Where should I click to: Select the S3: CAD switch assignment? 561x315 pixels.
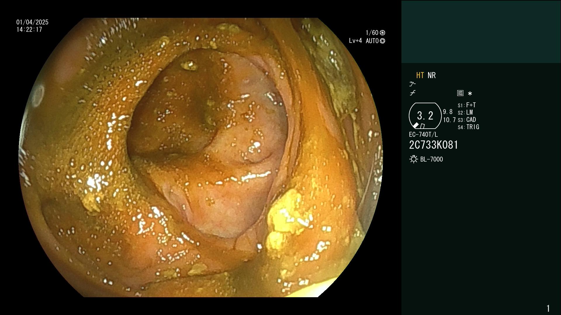click(x=467, y=120)
